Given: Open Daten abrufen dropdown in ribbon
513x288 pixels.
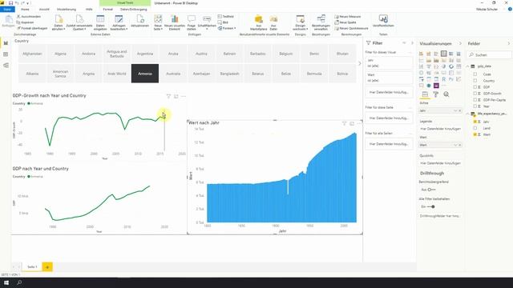Looking at the screenshot, I should coord(59,27).
